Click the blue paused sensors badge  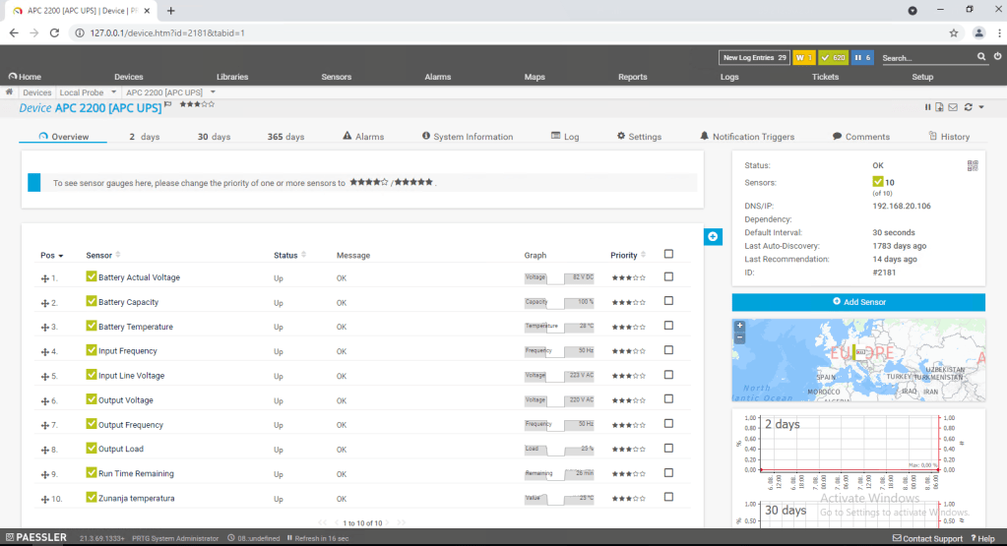tap(861, 58)
